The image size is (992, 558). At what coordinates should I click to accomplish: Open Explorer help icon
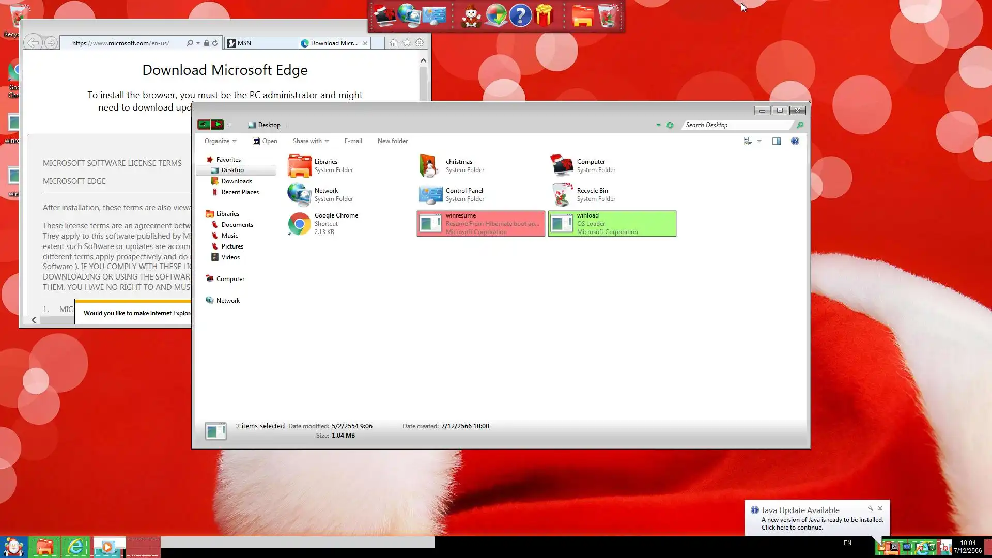[795, 141]
